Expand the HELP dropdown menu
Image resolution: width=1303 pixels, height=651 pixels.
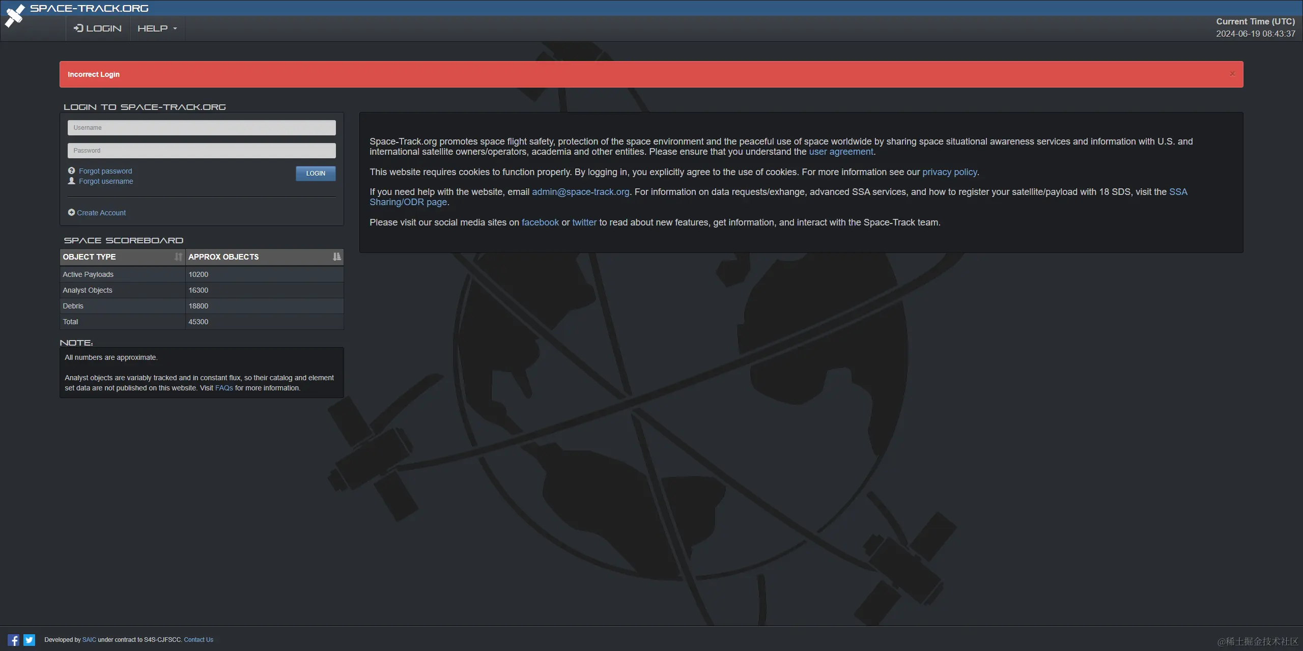pyautogui.click(x=157, y=29)
